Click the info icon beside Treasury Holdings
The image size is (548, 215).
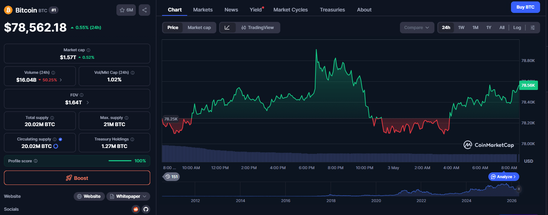click(x=132, y=139)
